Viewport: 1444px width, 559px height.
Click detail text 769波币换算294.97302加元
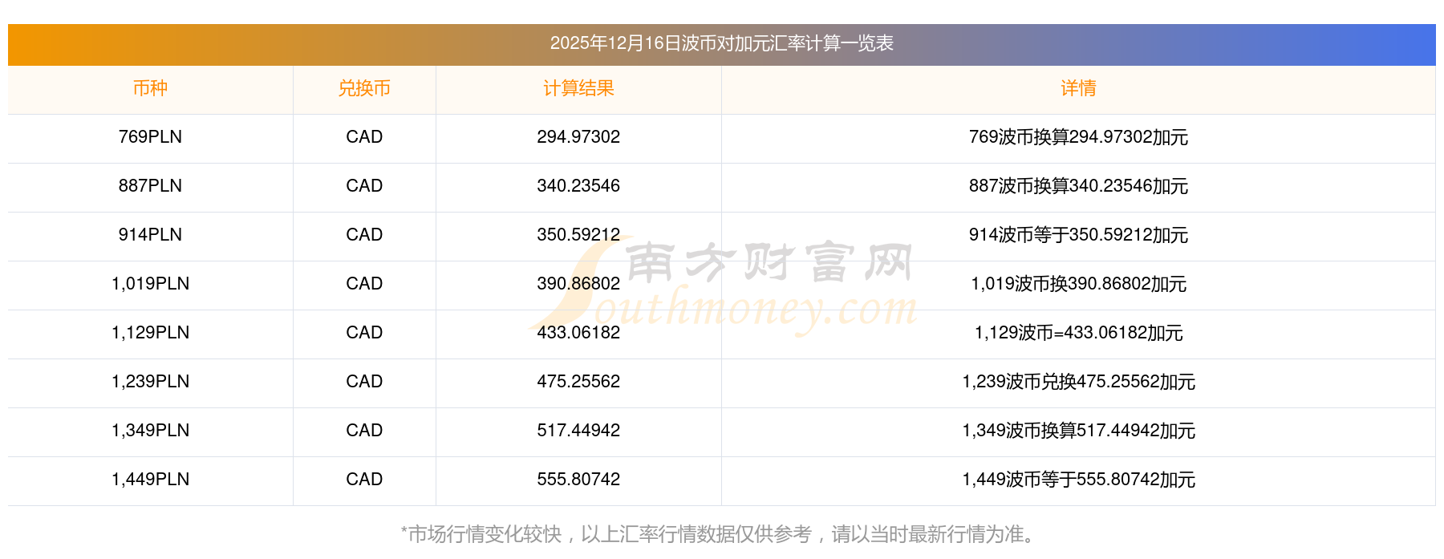pyautogui.click(x=1078, y=137)
